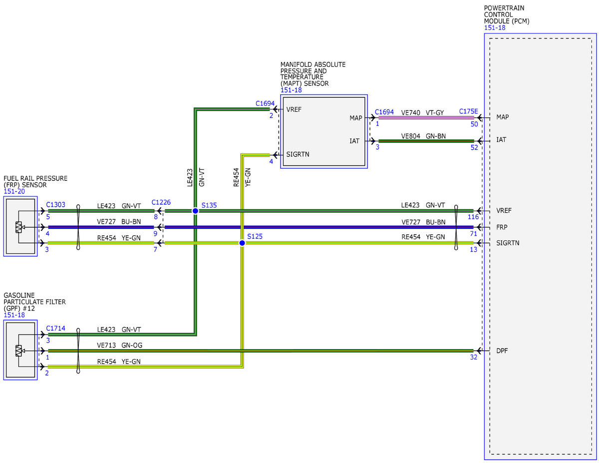Click the VE713 GN-OG wire label
Image resolution: width=599 pixels, height=463 pixels.
[119, 345]
